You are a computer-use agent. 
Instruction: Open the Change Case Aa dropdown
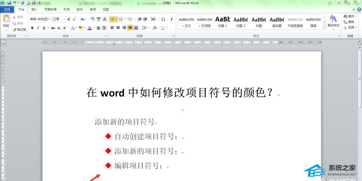[83, 19]
